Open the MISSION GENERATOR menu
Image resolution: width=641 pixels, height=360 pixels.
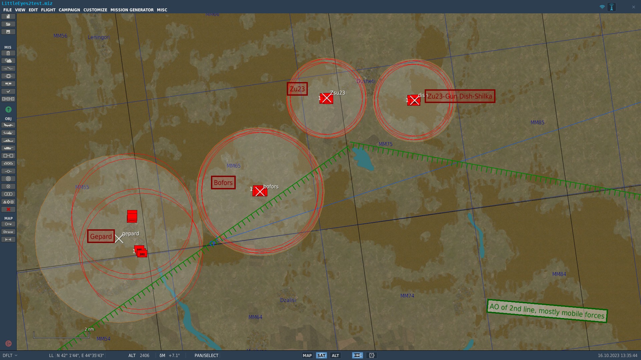[x=132, y=10]
